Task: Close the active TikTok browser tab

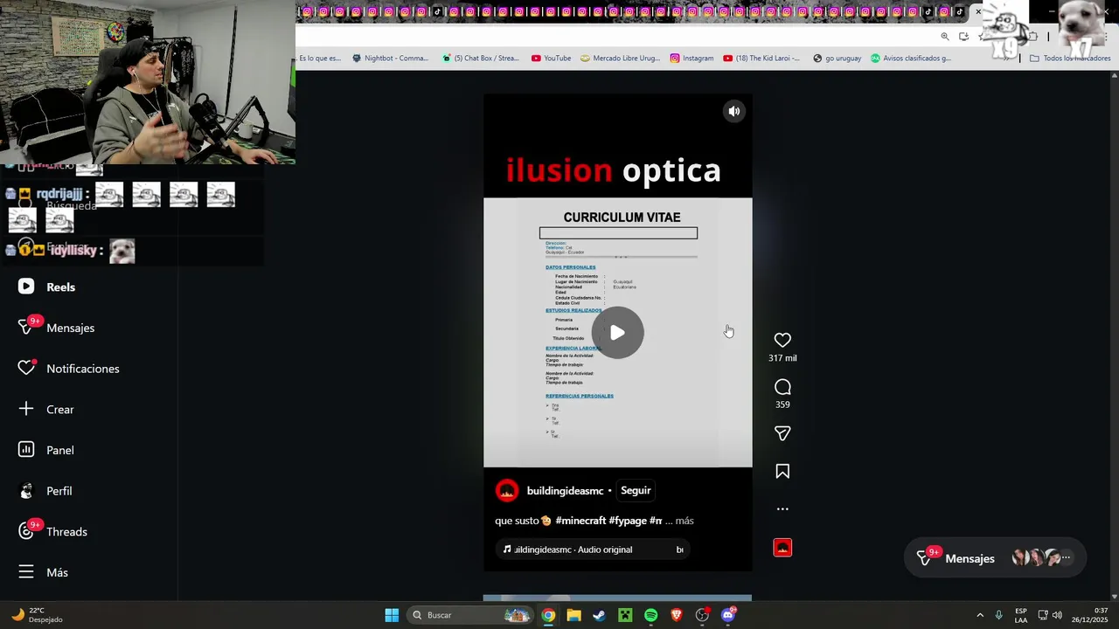Action: click(978, 11)
